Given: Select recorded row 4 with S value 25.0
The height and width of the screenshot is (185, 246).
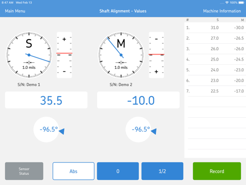Looking at the screenshot, I should coord(215,60).
